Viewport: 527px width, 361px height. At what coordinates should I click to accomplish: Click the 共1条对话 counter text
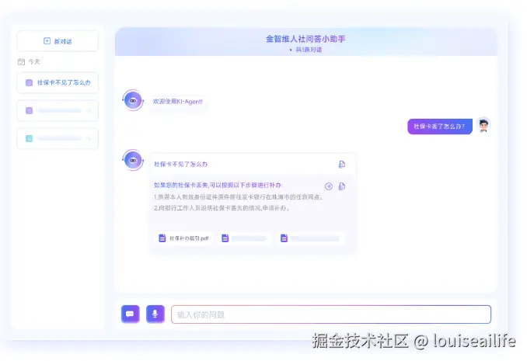point(309,50)
